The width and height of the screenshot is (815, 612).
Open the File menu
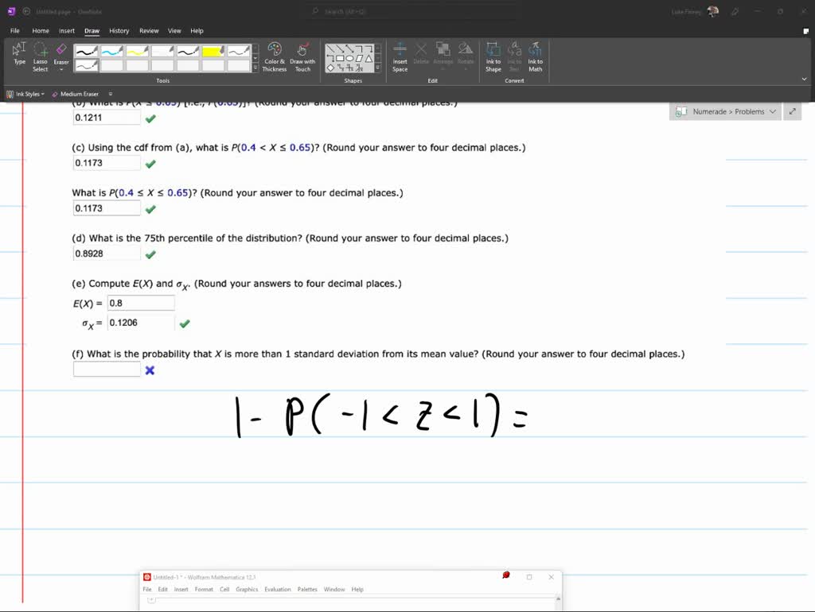(15, 31)
